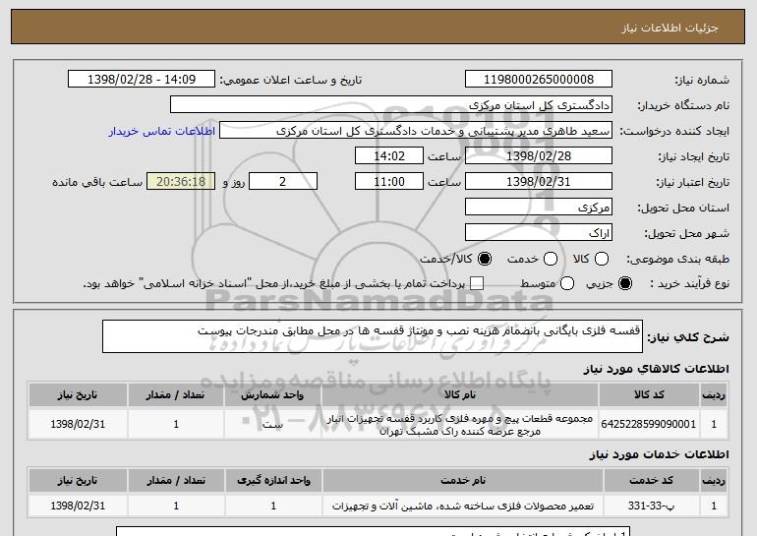The height and width of the screenshot is (536, 757).
Task: Click the goods name مجموعه قطعات پیچ و مهره cell
Action: pyautogui.click(x=460, y=425)
